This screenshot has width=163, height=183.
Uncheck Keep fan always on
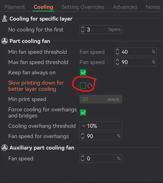[x=83, y=73]
